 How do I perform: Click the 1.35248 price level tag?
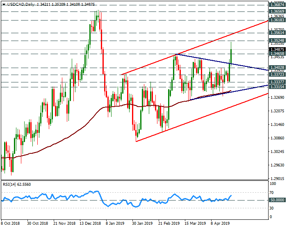(277, 41)
